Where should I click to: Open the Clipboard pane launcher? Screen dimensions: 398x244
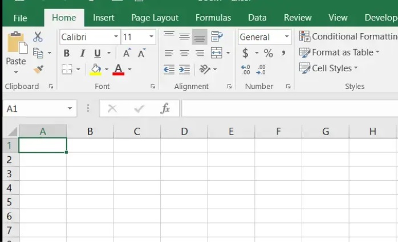51,87
